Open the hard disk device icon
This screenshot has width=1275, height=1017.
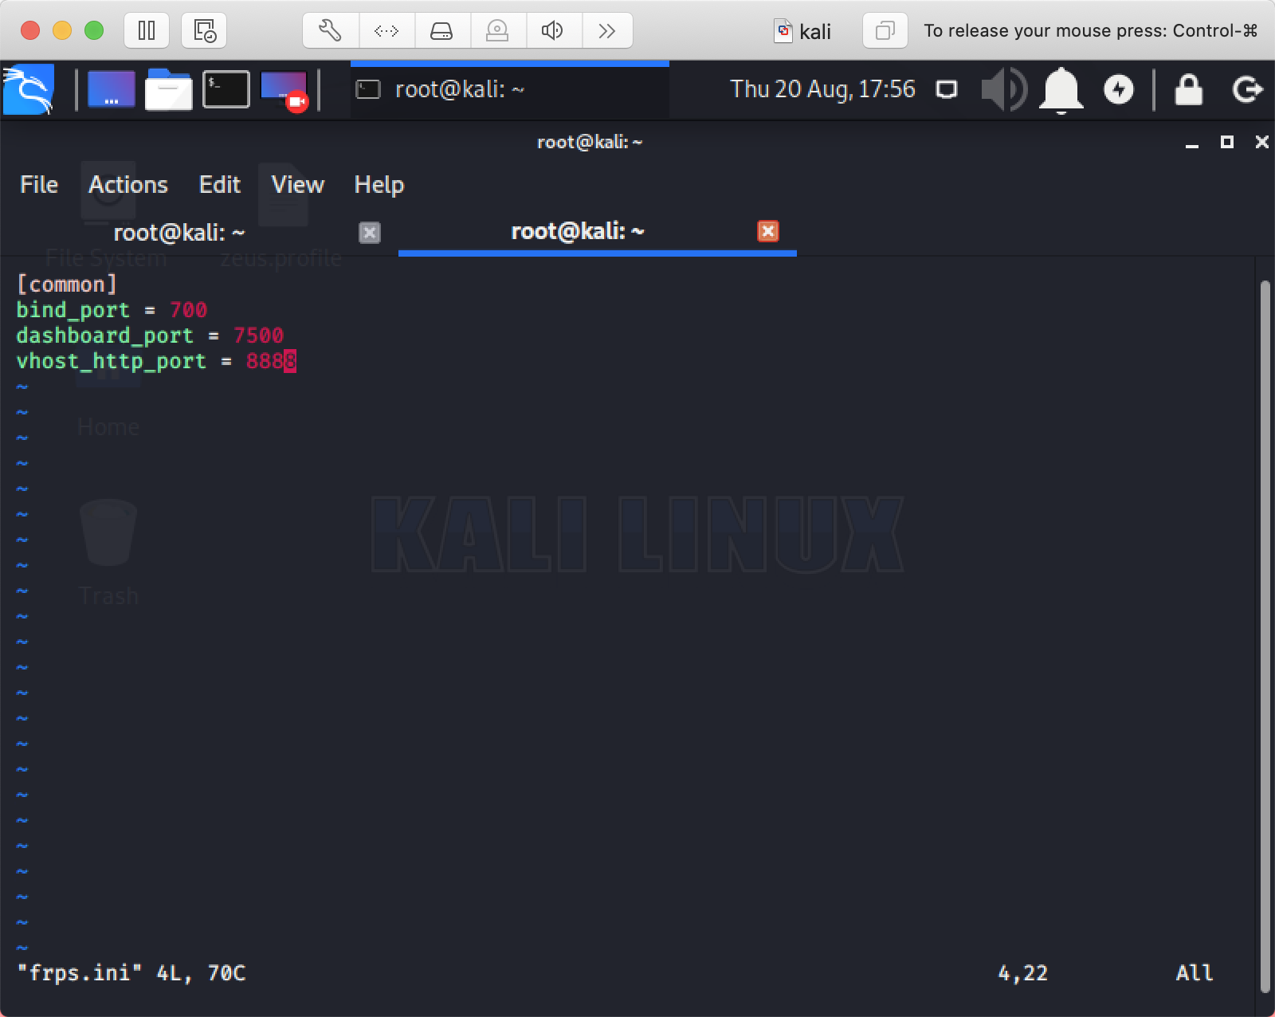pyautogui.click(x=441, y=30)
